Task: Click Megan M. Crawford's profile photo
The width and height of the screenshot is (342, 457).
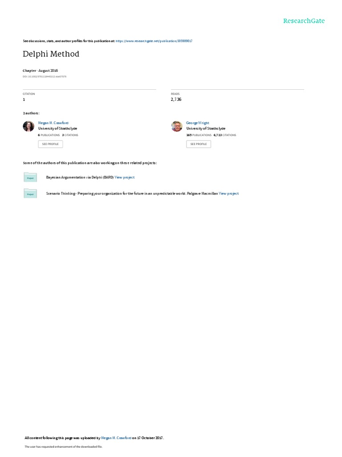Action: pyautogui.click(x=28, y=126)
